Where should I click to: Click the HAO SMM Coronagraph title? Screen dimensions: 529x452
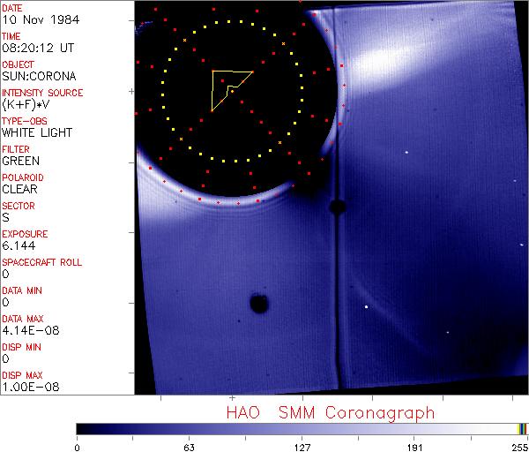(331, 413)
